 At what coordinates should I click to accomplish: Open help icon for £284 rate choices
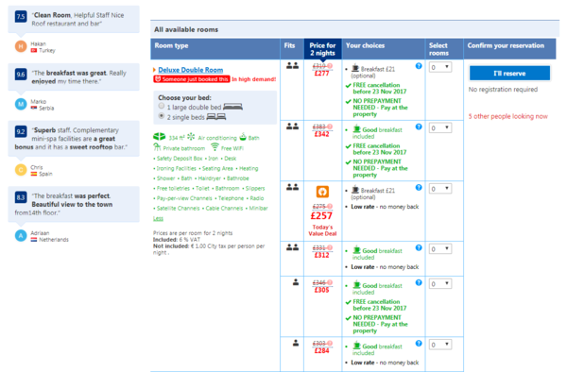(419, 343)
